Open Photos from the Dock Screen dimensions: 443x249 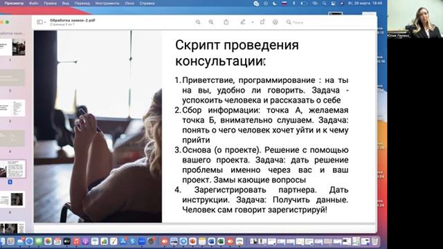point(48,241)
